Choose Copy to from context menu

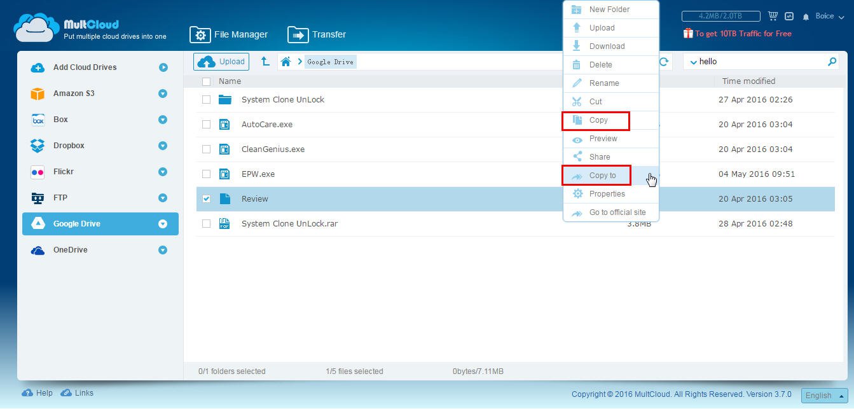(x=610, y=176)
